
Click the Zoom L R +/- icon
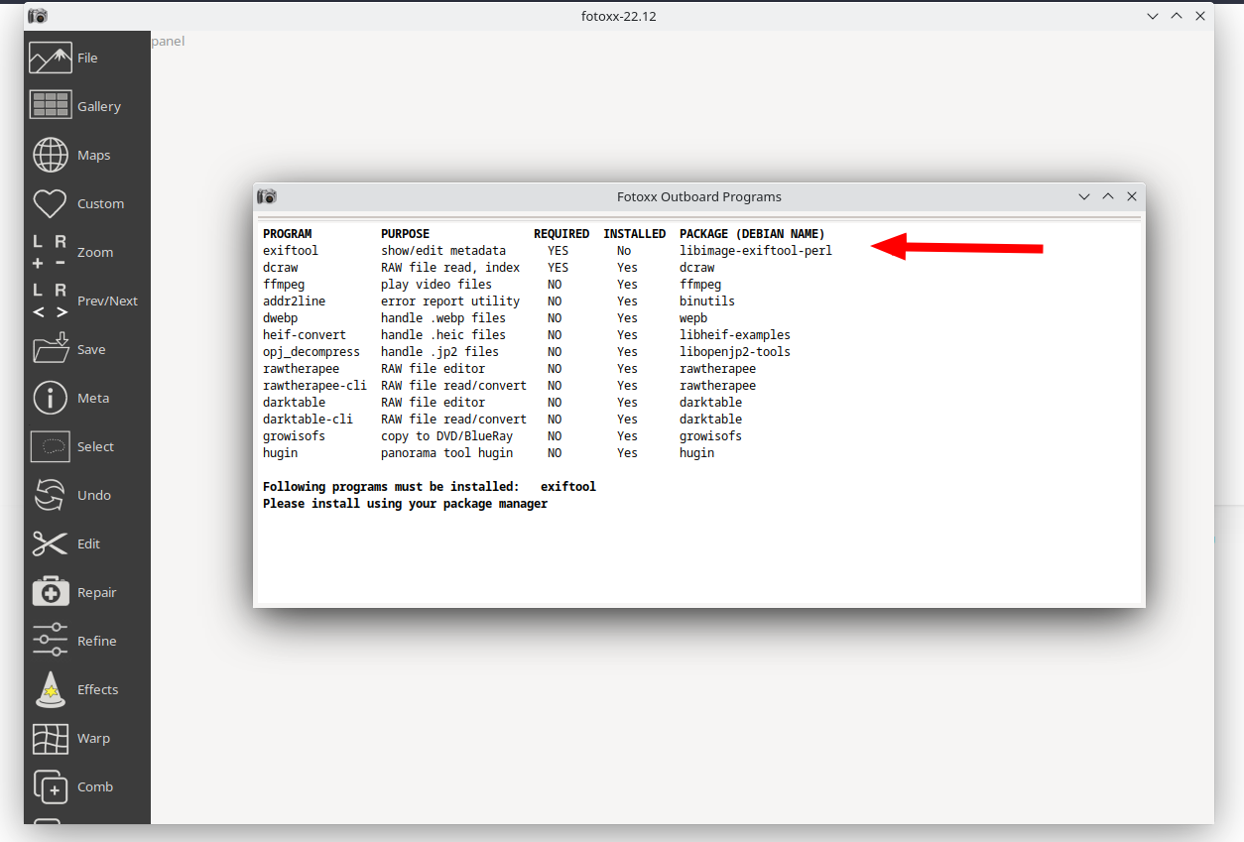(50, 252)
